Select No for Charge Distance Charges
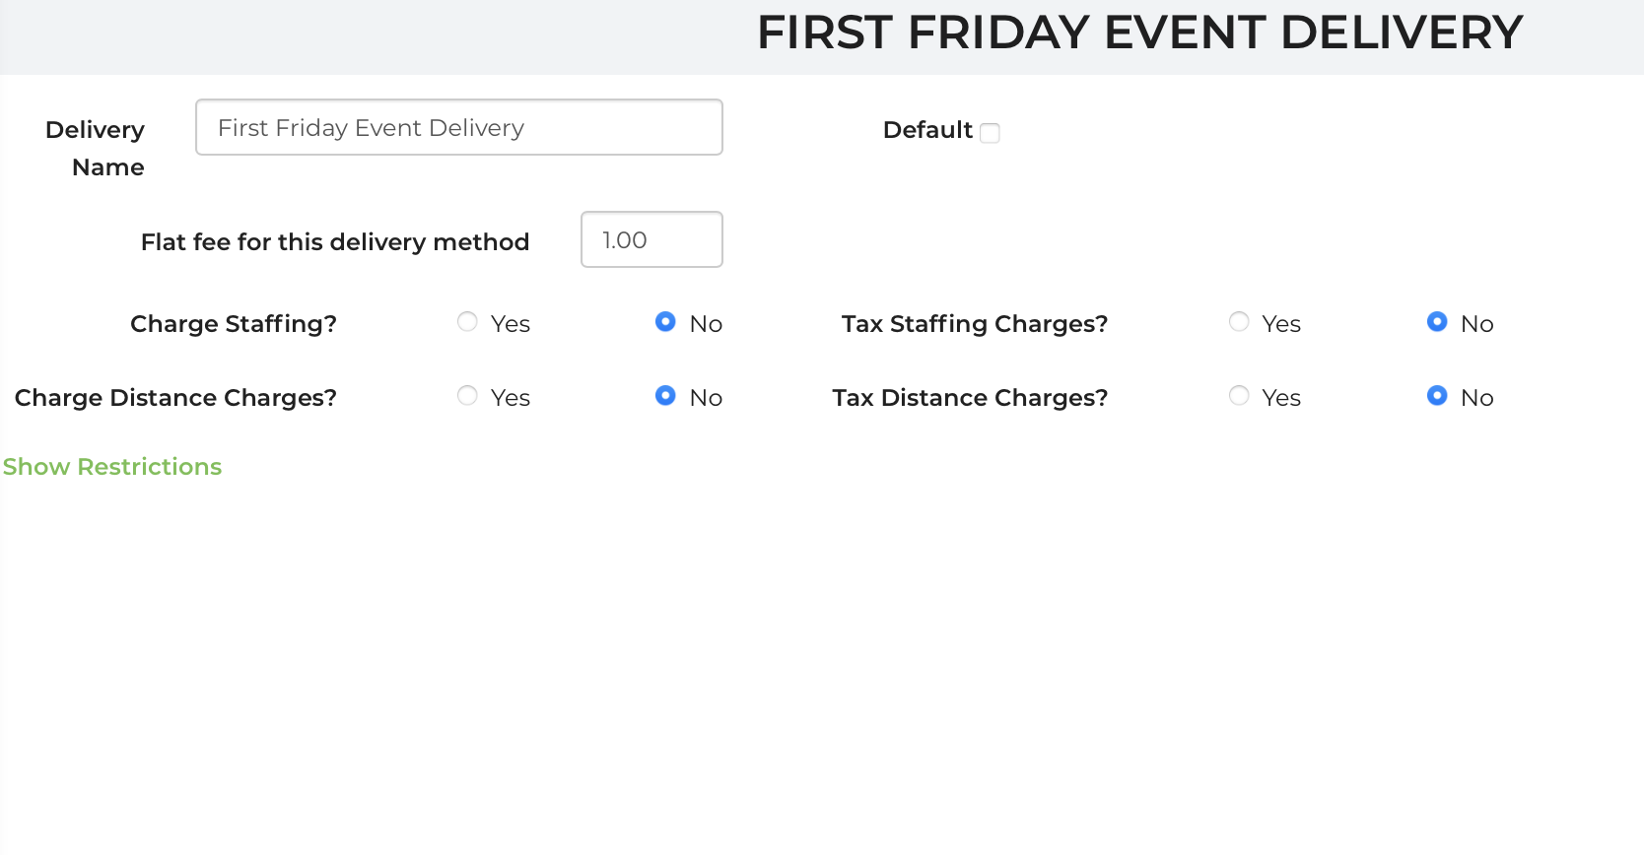The image size is (1644, 855). coord(665,396)
